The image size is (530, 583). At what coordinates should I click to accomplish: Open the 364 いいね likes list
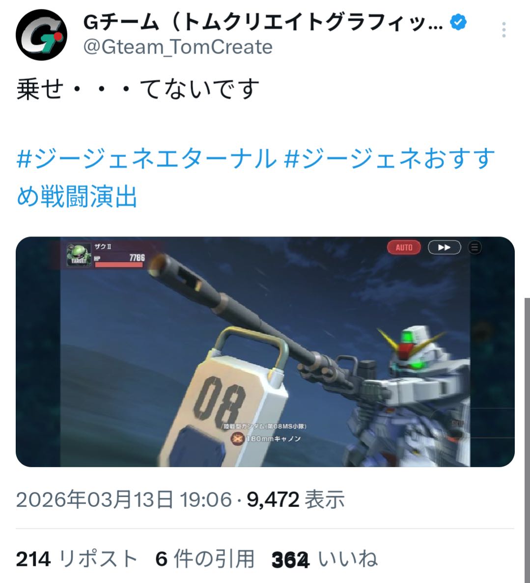325,559
